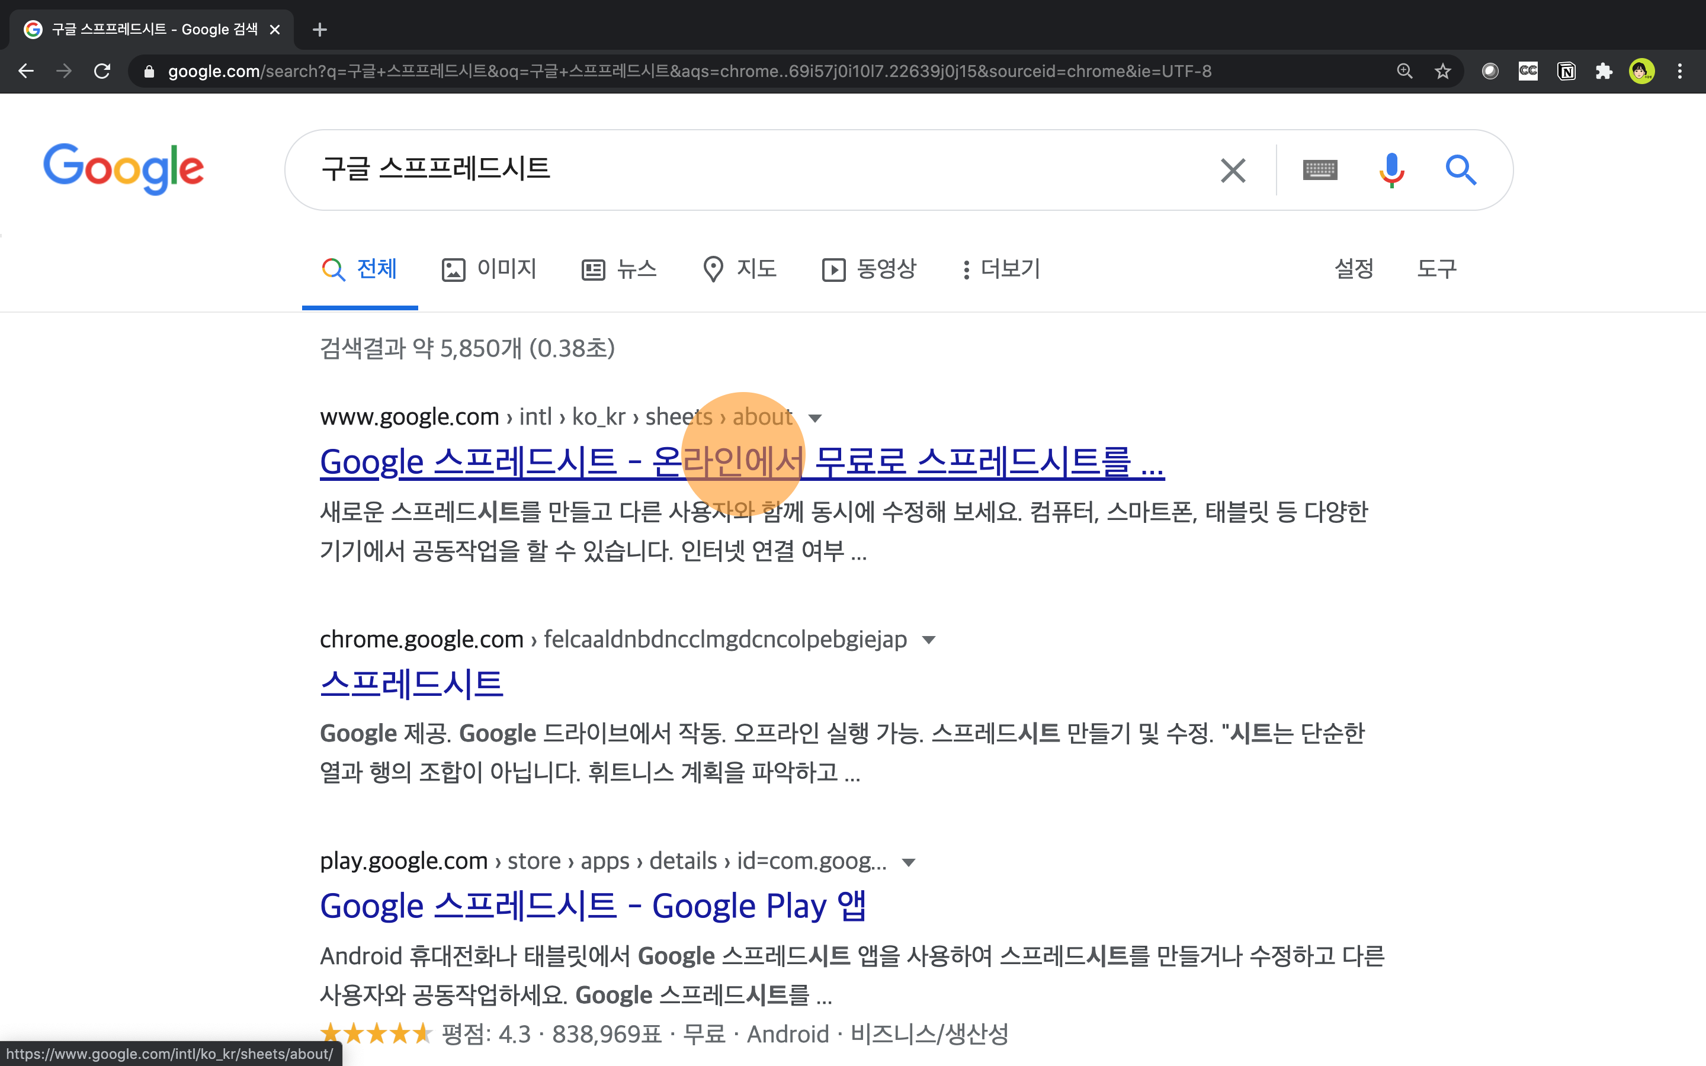
Task: Open the Extensions puzzle piece menu
Action: click(1604, 71)
